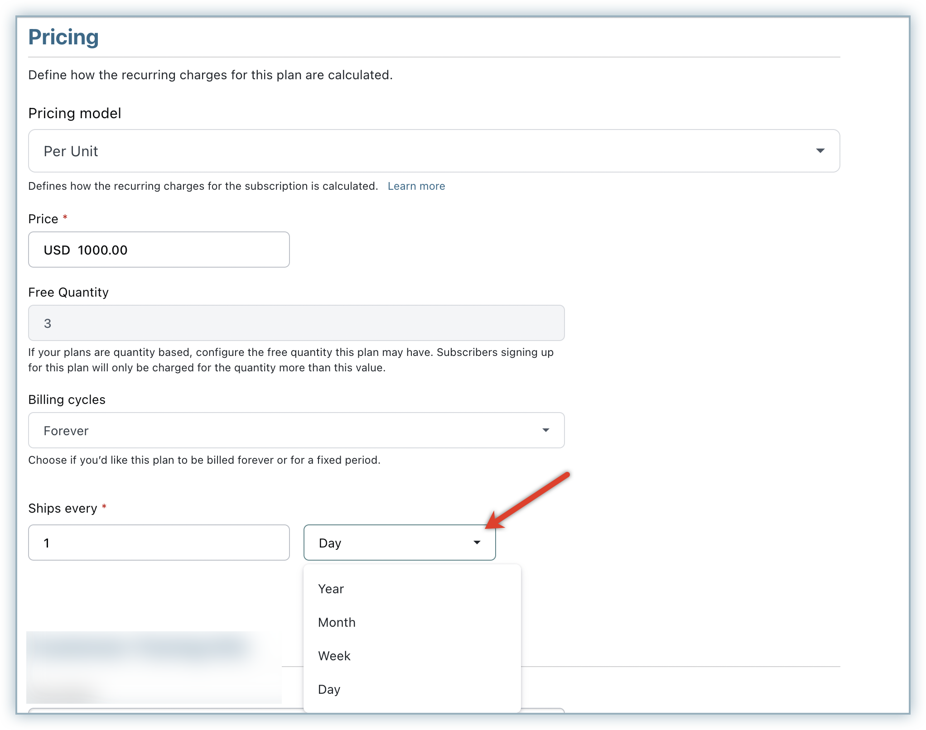Click the Billing cycles label
This screenshot has height=730, width=926.
[x=67, y=399]
